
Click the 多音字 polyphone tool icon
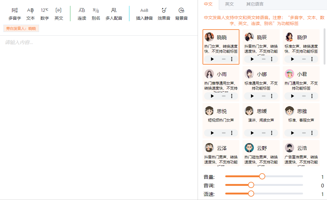(x=14, y=10)
